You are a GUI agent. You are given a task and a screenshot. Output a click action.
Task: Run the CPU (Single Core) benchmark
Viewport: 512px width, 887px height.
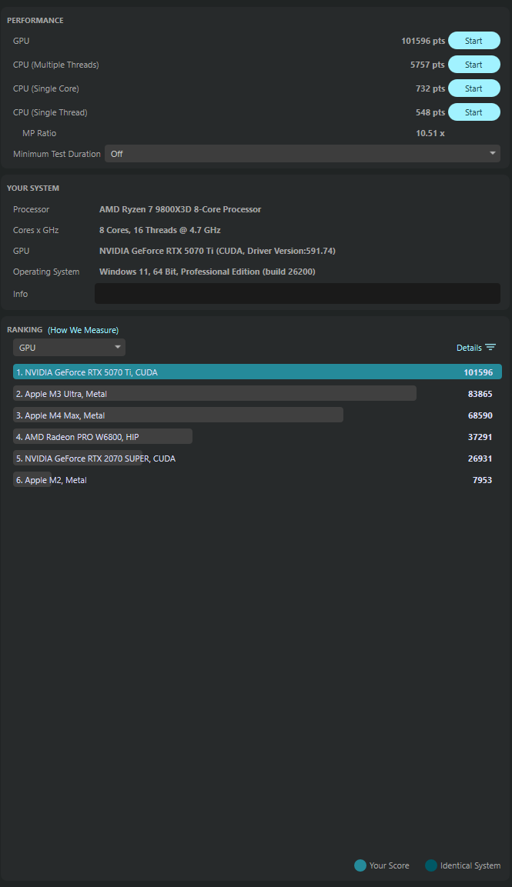click(x=474, y=88)
